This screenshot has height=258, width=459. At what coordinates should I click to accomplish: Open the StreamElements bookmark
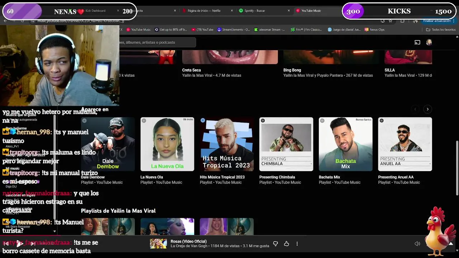tap(233, 30)
